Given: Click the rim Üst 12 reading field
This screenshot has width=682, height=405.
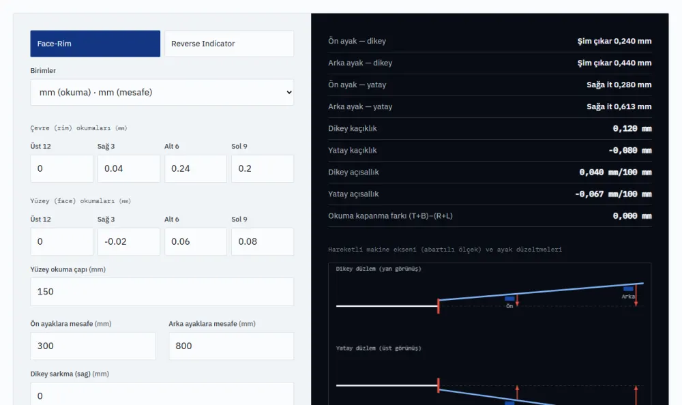Looking at the screenshot, I should (x=62, y=169).
